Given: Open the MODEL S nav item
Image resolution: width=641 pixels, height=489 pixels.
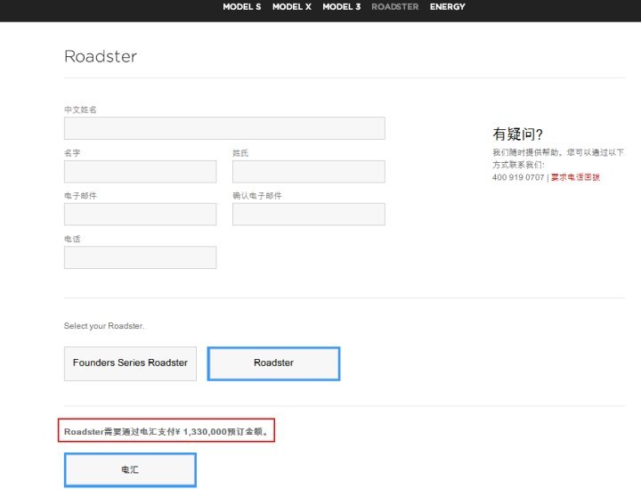Looking at the screenshot, I should pyautogui.click(x=241, y=7).
